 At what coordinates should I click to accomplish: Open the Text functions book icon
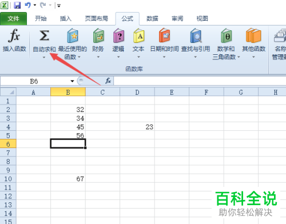point(138,35)
